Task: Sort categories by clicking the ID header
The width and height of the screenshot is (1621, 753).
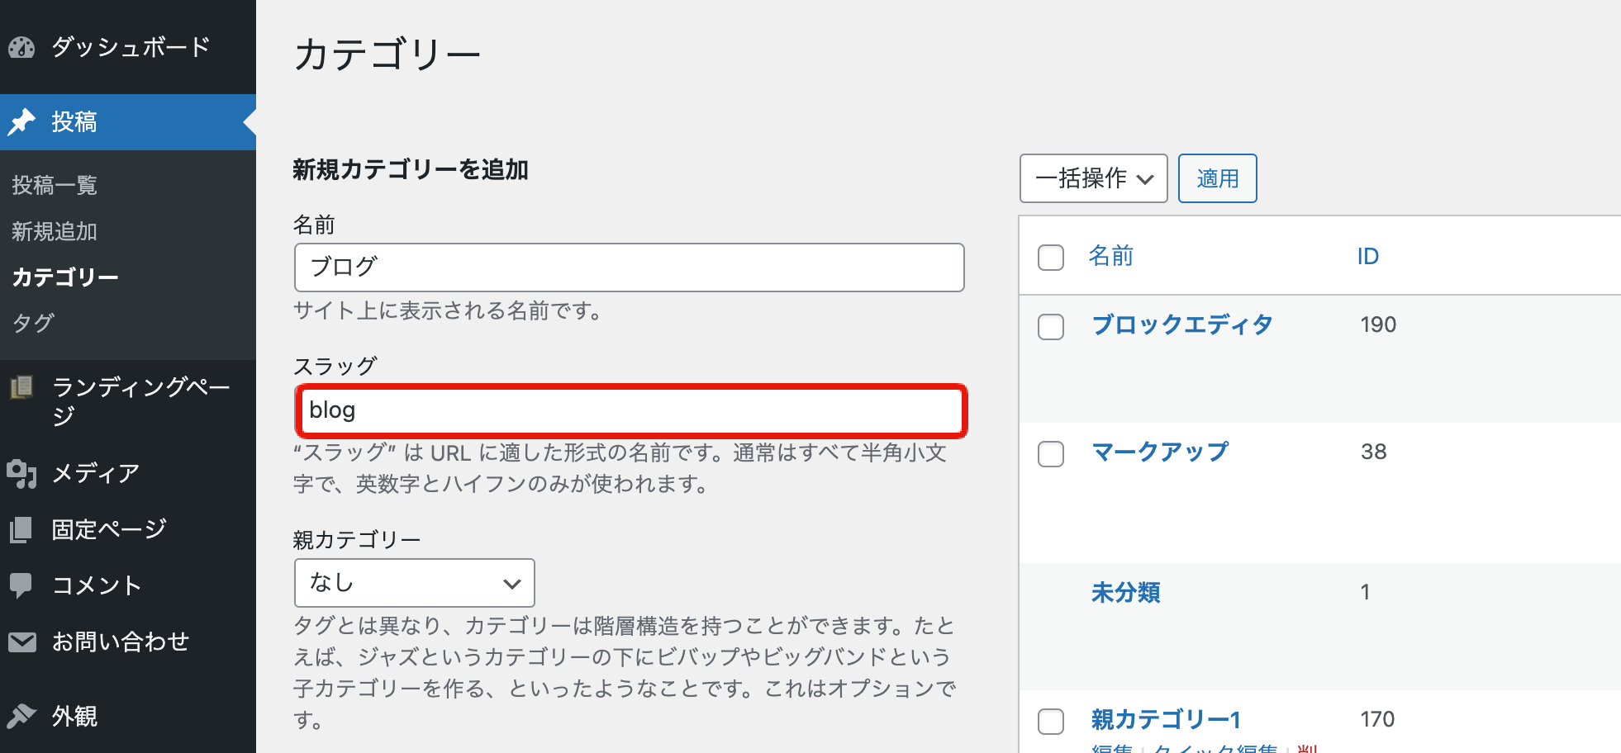Action: coord(1368,256)
